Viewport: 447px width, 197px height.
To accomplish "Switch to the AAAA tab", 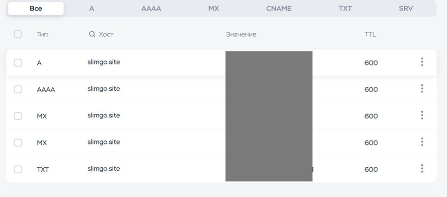I will point(151,8).
